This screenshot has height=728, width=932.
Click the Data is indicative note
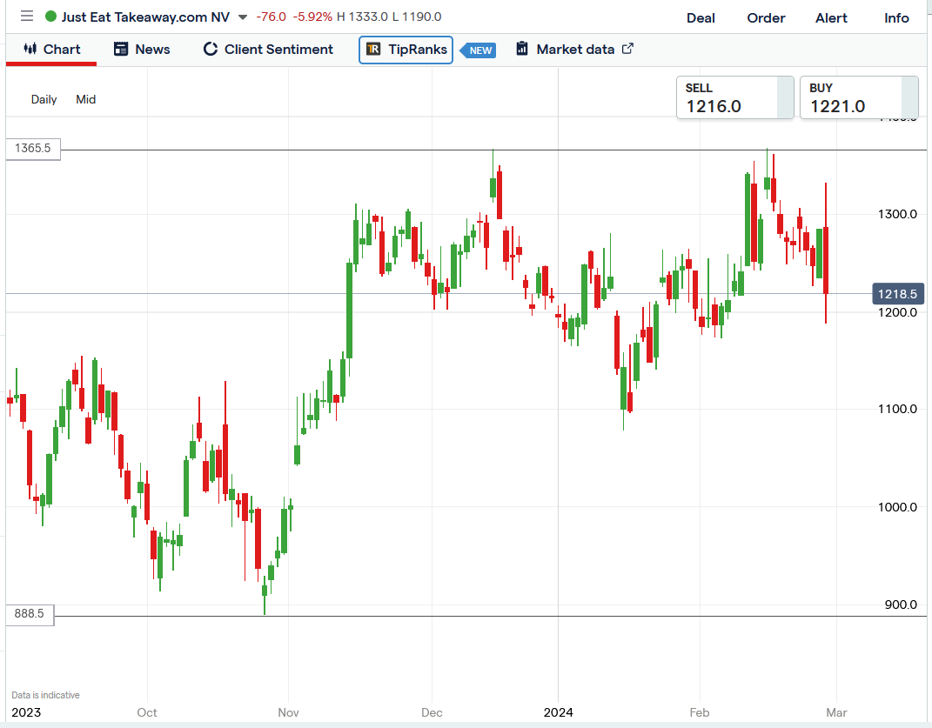click(46, 695)
